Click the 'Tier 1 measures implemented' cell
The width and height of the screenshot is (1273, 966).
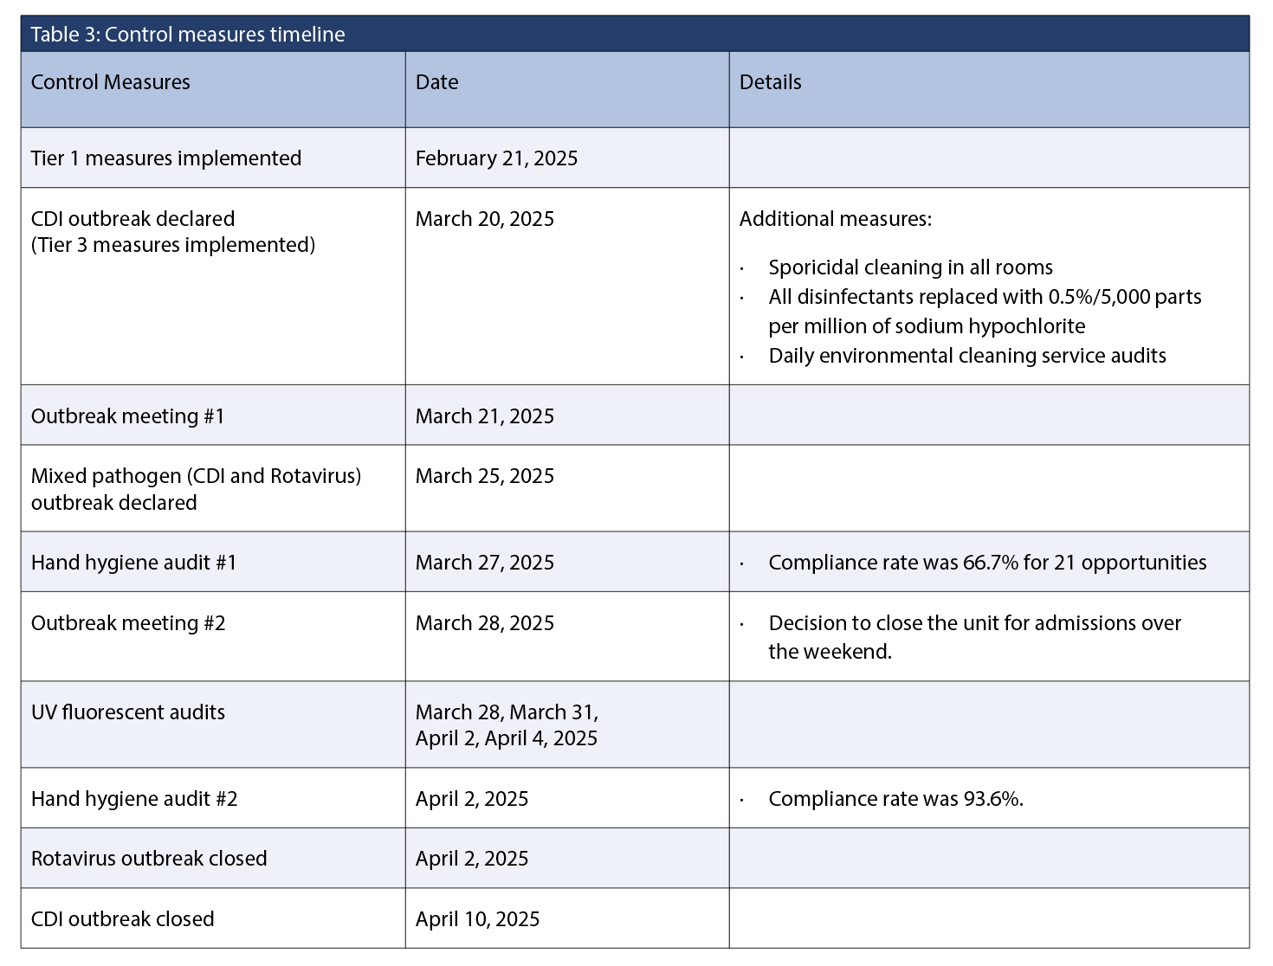pos(166,158)
